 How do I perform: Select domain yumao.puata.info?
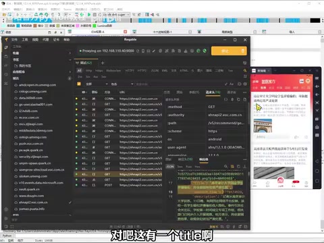click(32, 209)
